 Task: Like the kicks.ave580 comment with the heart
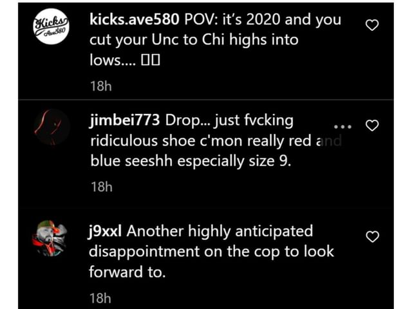point(372,25)
